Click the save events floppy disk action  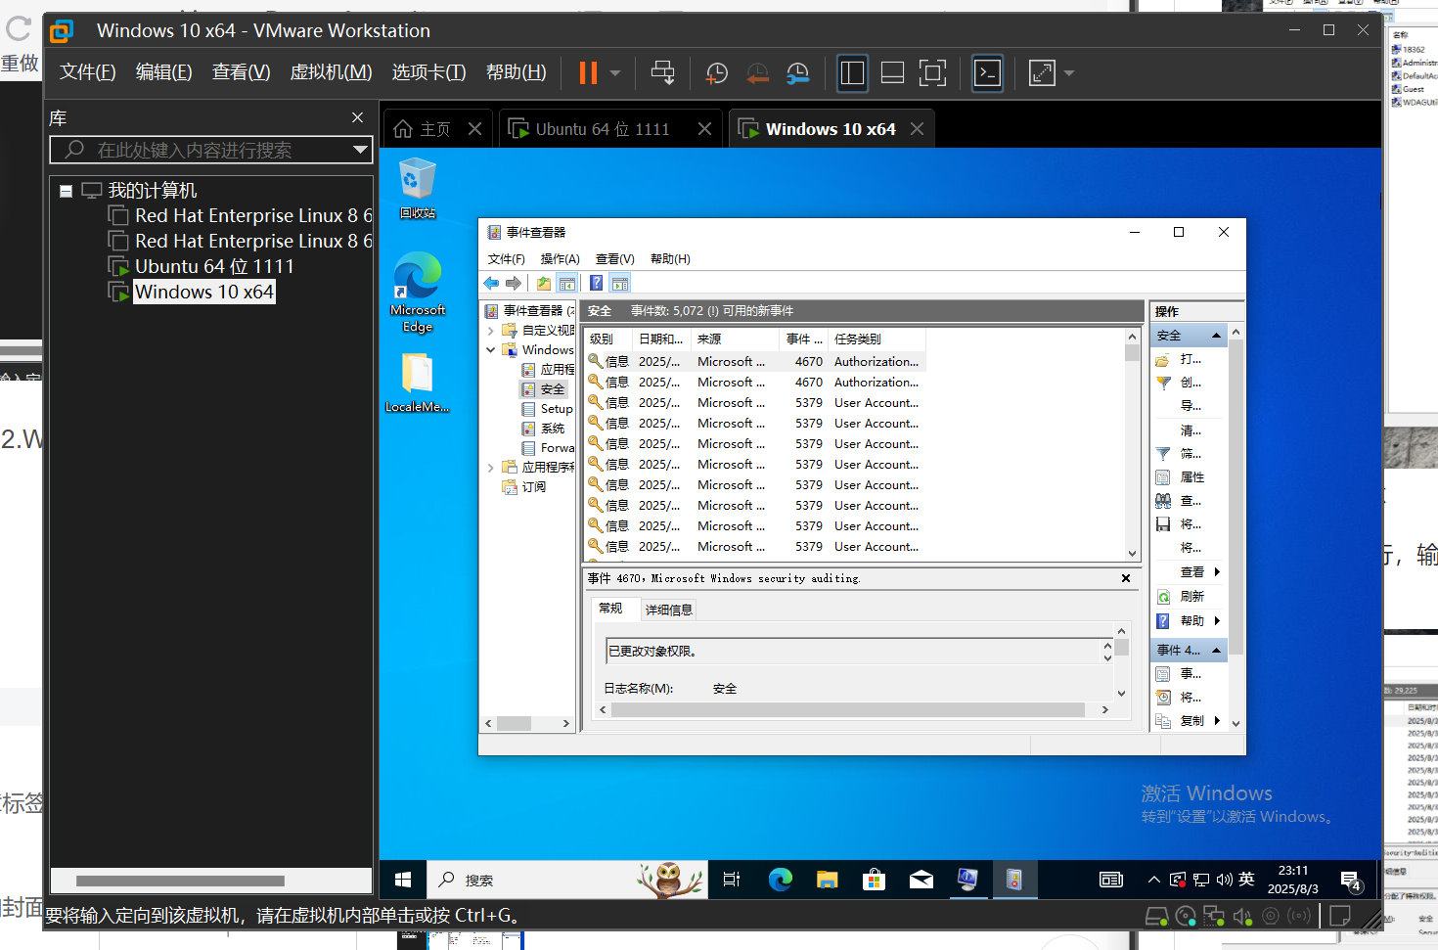coord(1163,524)
